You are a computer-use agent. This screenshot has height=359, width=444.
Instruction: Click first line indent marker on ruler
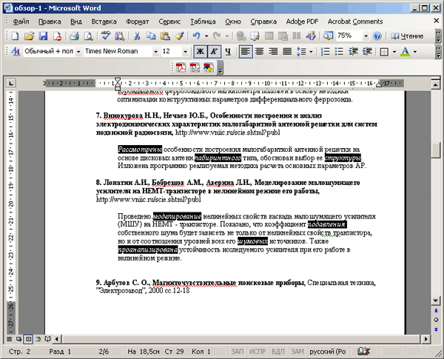118,80
